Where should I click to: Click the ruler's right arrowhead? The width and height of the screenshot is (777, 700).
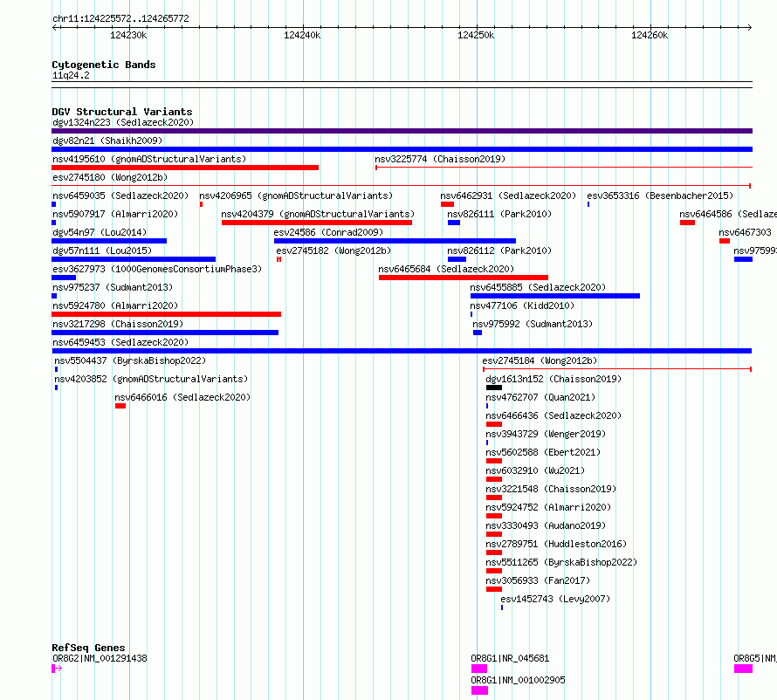(x=749, y=28)
